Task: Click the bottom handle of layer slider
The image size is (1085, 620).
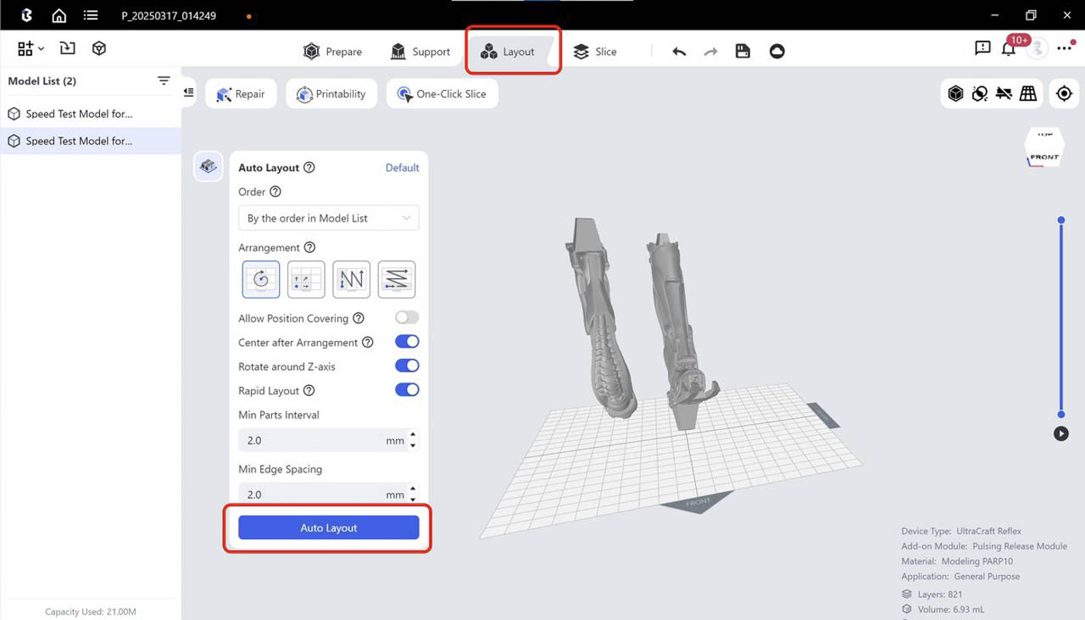Action: (x=1061, y=415)
